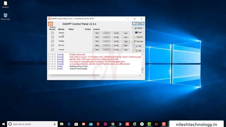Toggle the Mercury service checkbox
The image size is (226, 127).
tap(53, 46)
